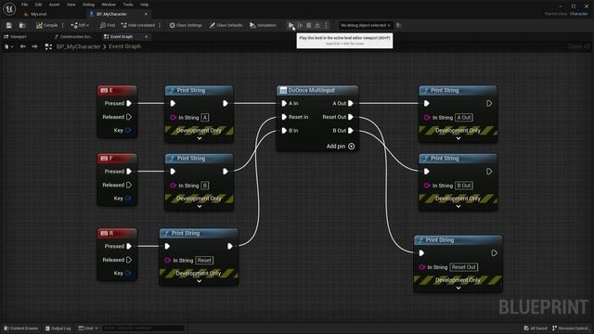The image size is (594, 334).
Task: Click the Eject from player icon
Action: pyautogui.click(x=317, y=25)
